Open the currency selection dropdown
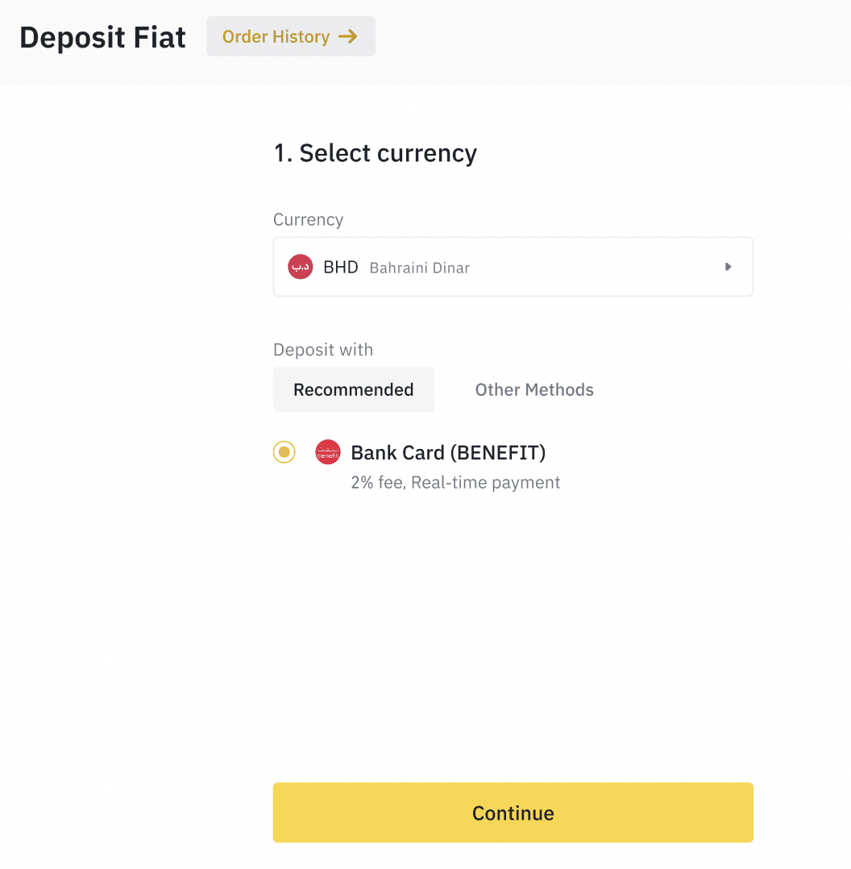 (x=513, y=266)
